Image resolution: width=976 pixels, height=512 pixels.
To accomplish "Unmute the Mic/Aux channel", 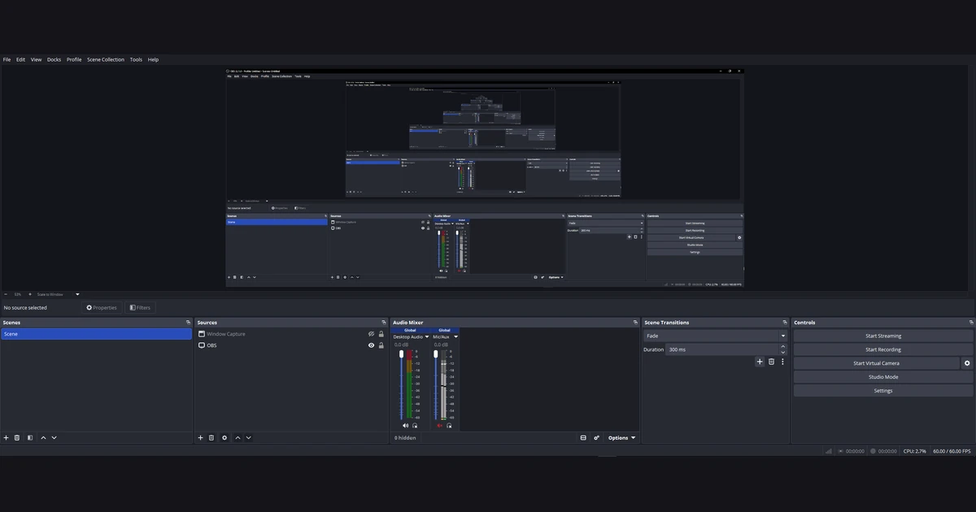I will coord(440,425).
